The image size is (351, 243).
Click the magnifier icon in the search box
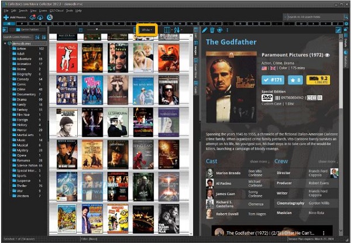[346, 17]
